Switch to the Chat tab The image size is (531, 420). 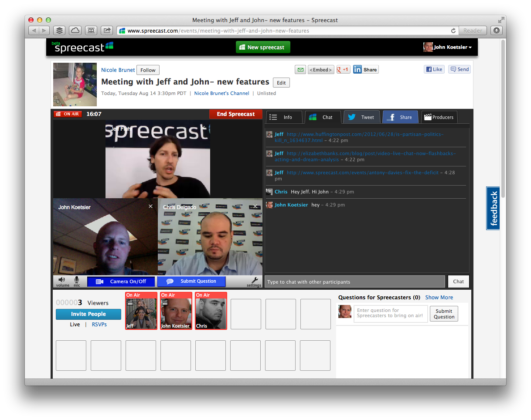[323, 117]
